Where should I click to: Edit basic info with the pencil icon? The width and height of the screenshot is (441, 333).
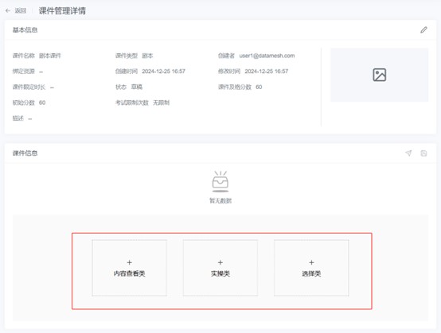pos(423,29)
